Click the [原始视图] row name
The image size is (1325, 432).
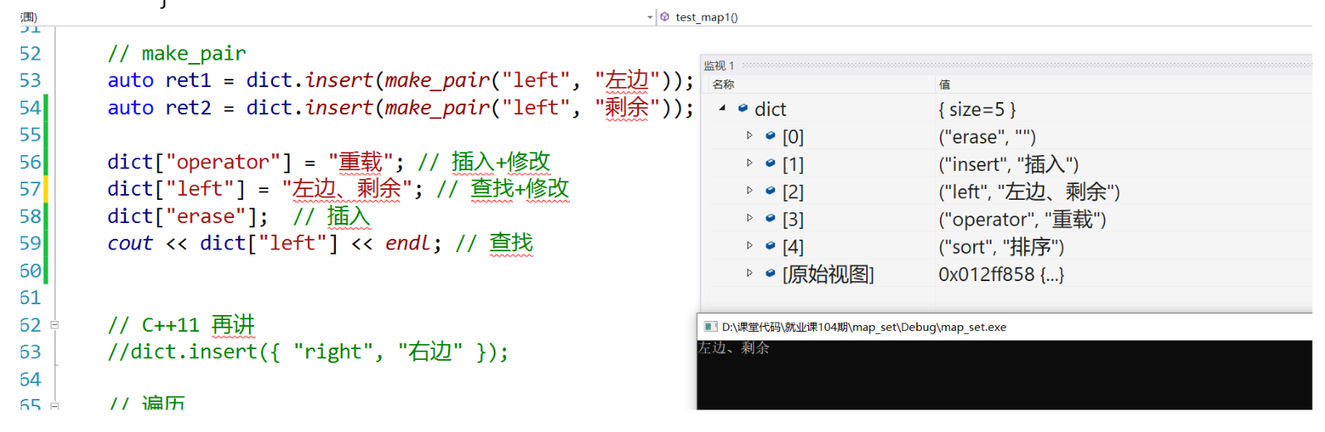click(x=828, y=274)
